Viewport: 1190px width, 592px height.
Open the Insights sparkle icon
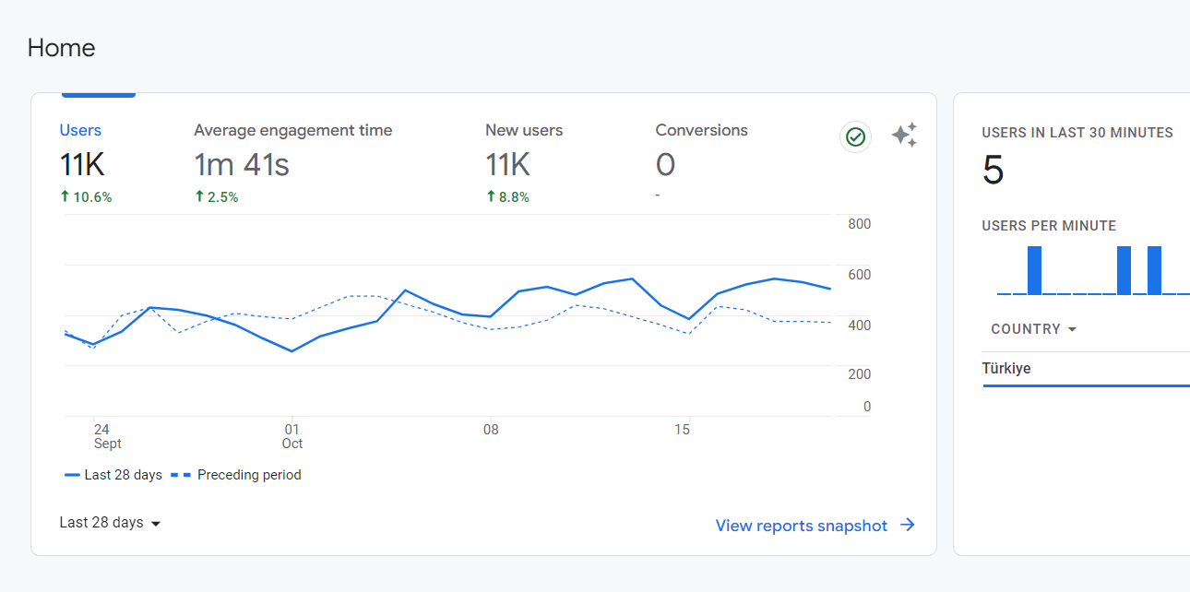(904, 136)
